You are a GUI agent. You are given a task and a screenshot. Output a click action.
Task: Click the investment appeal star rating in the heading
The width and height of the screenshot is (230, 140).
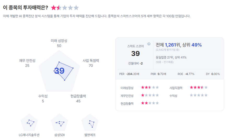(x=65, y=8)
